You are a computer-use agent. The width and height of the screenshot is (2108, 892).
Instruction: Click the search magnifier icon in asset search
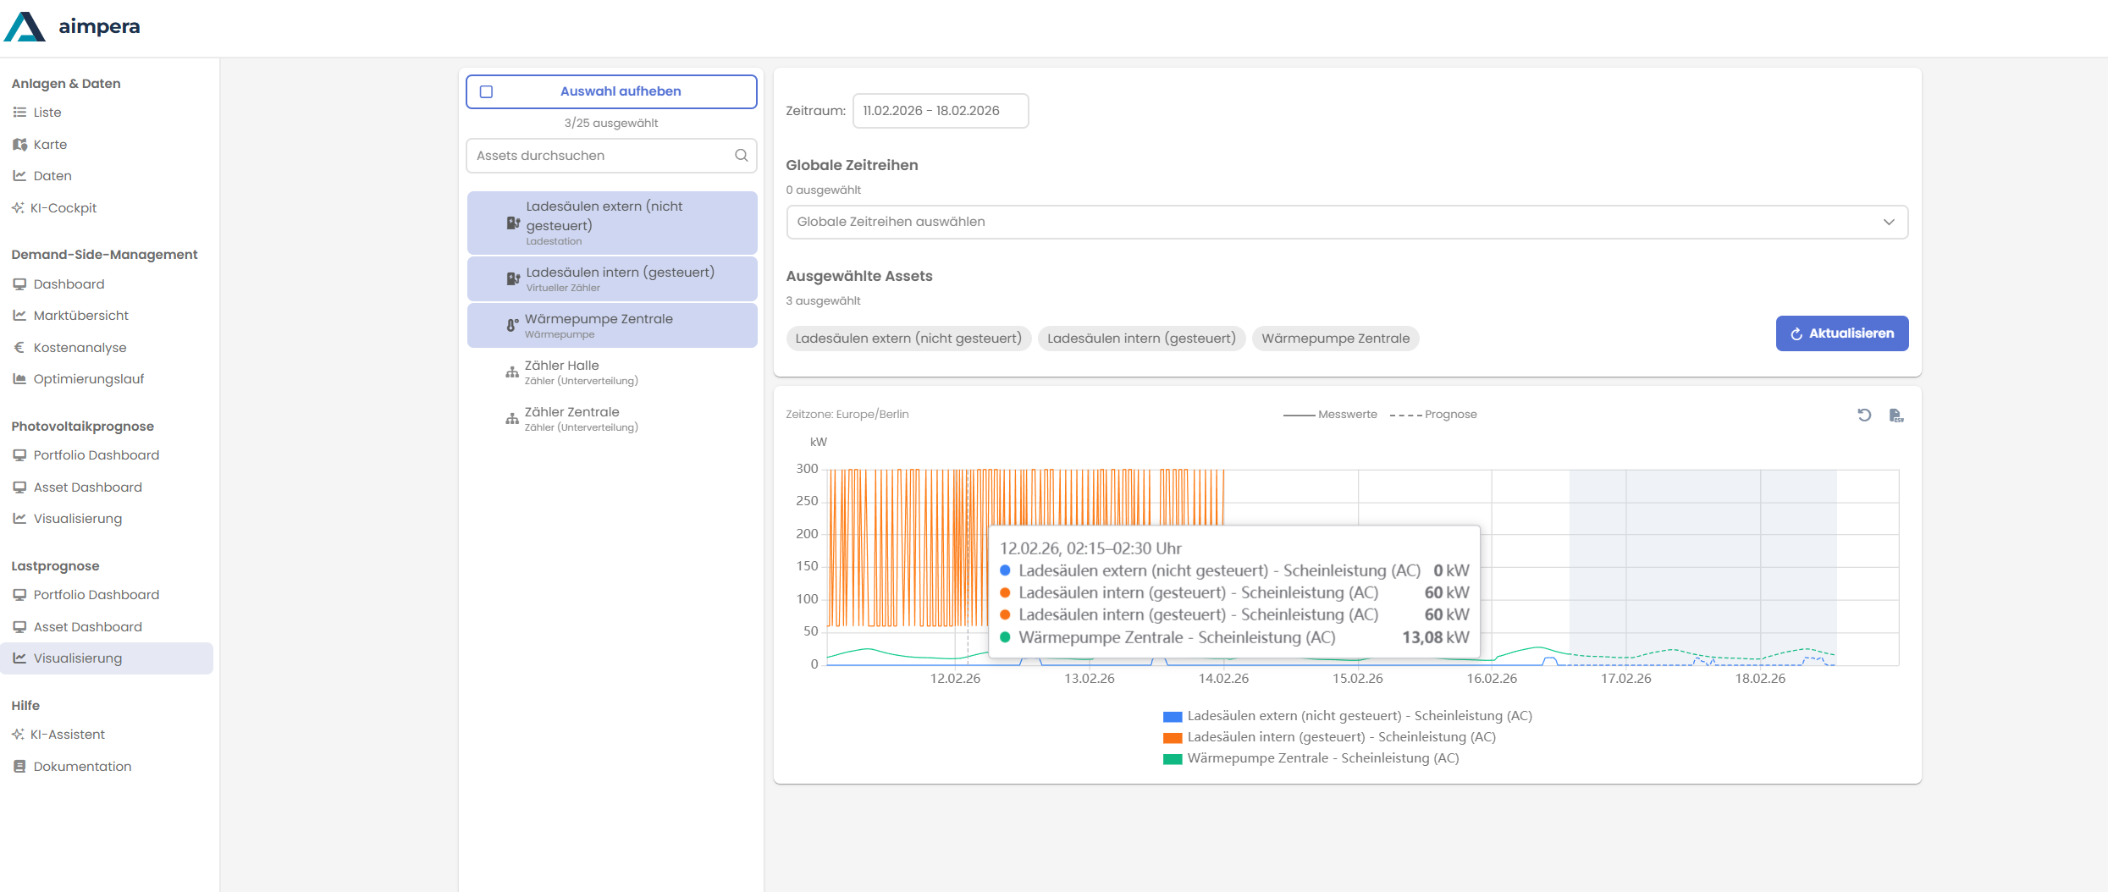pyautogui.click(x=741, y=156)
